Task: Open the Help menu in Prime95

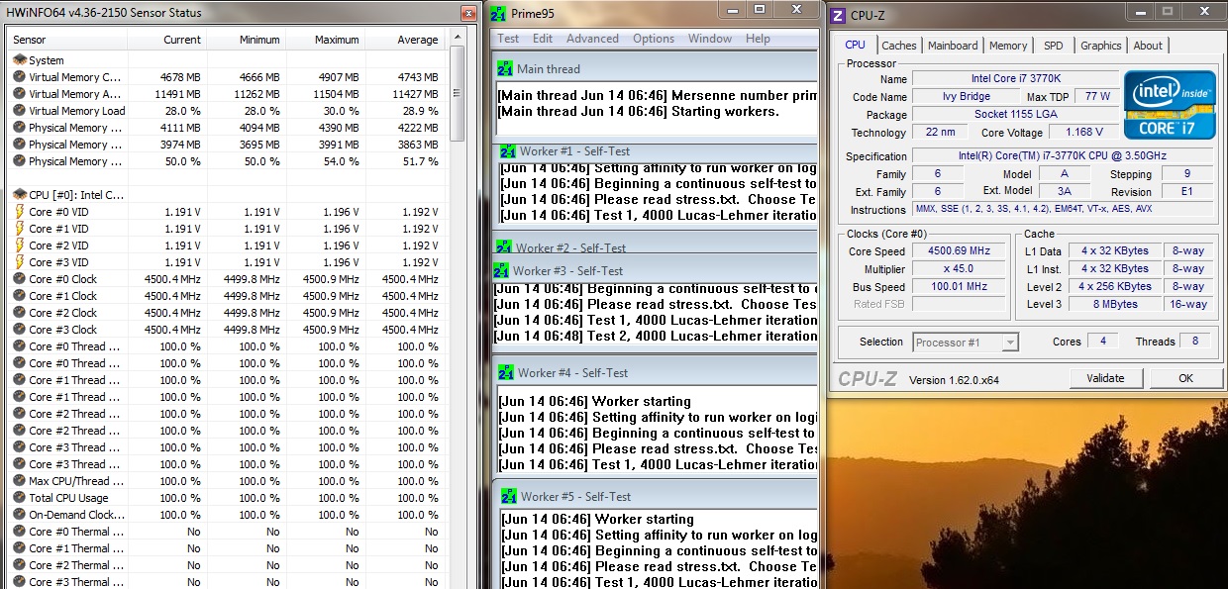Action: (x=758, y=39)
